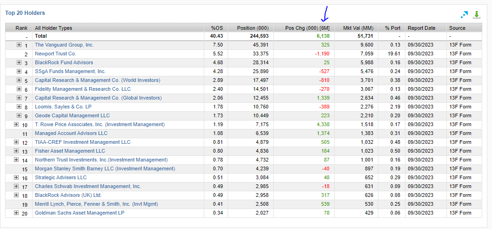Viewport: 492px width, 229px height.
Task: Sort by Mkt Val (MM) header
Action: [358, 28]
